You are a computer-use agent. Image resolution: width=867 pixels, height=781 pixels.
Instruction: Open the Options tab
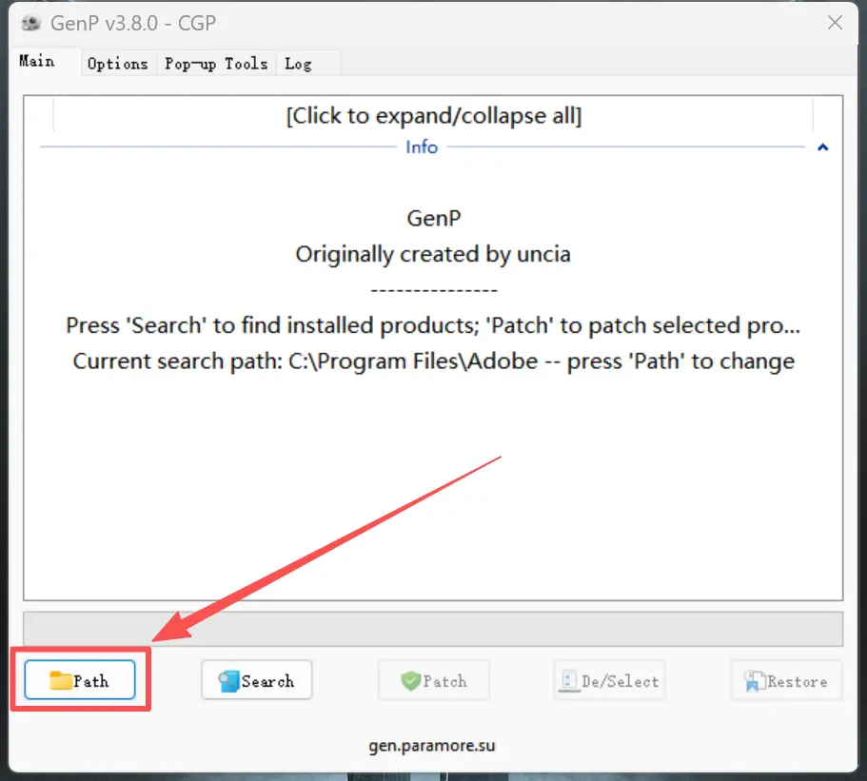tap(118, 64)
